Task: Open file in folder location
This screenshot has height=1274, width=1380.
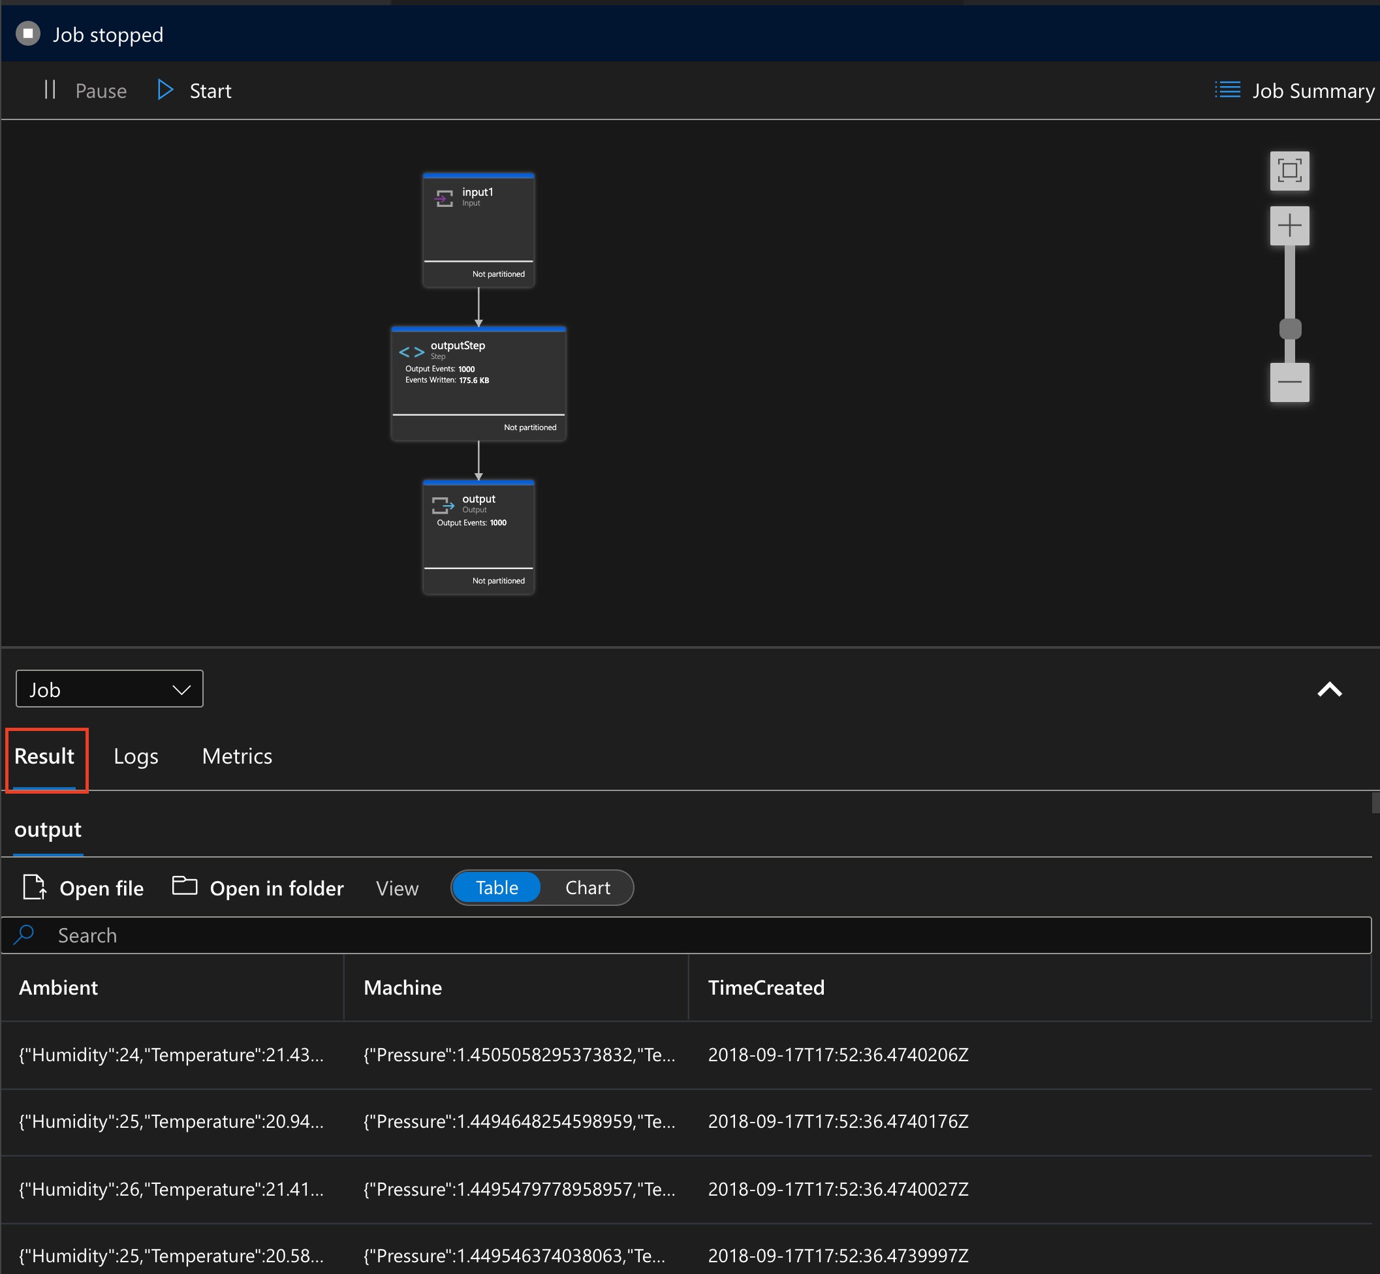Action: coord(259,887)
